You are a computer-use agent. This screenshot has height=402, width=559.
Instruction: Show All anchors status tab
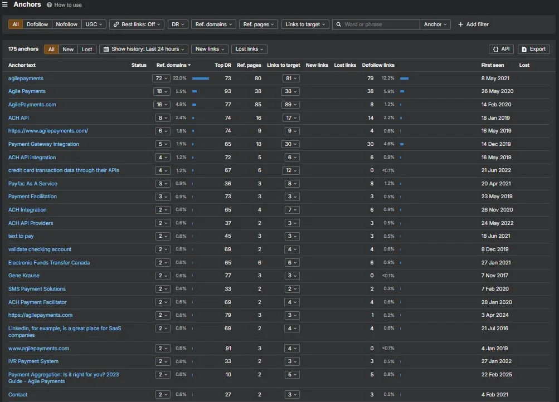pyautogui.click(x=51, y=49)
